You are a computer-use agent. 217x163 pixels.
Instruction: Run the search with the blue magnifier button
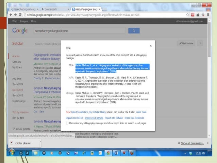pos(134,31)
